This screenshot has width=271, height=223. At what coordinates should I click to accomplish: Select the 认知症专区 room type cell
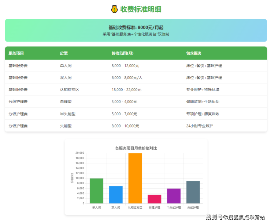(70, 90)
